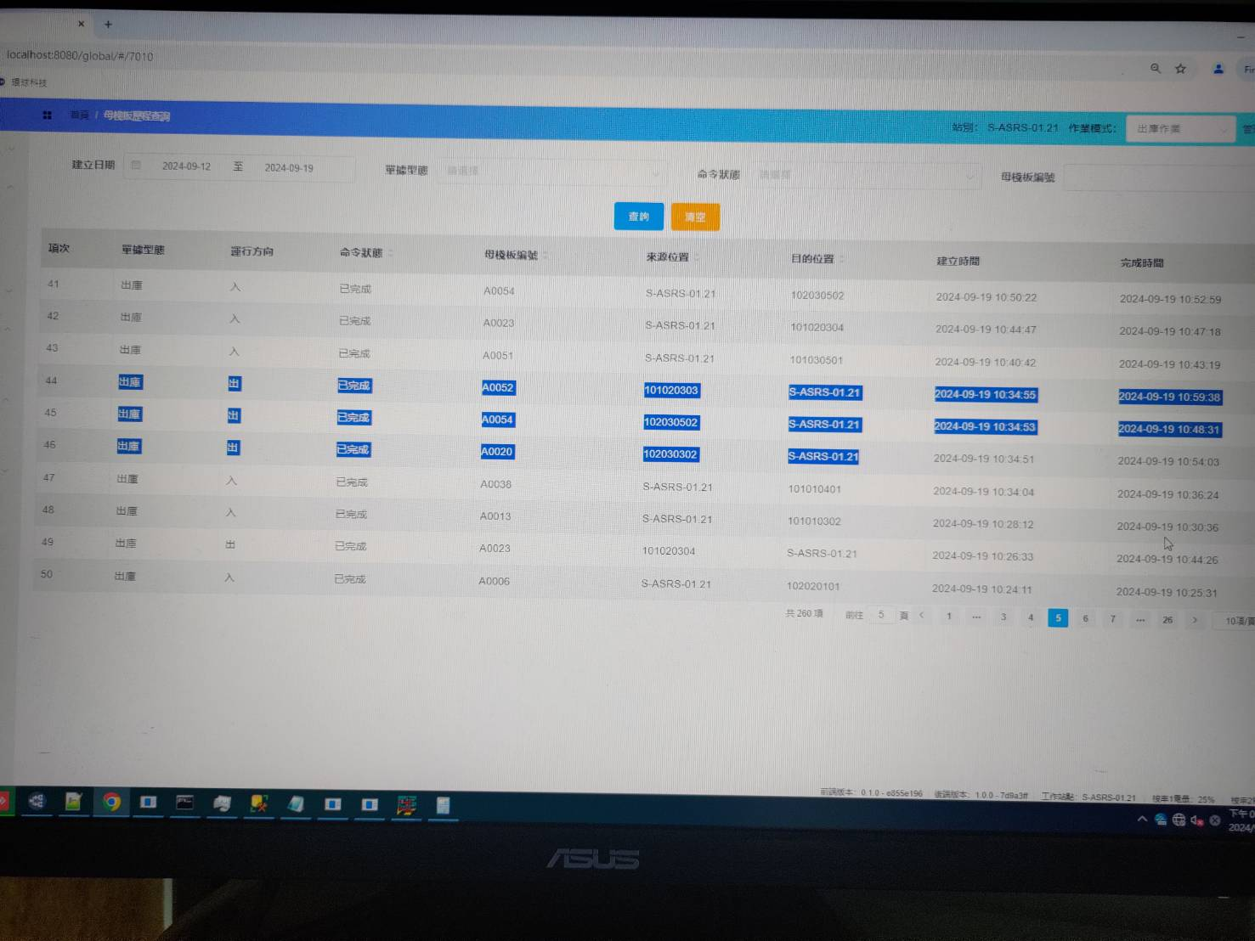This screenshot has height=941, width=1255.
Task: Click the network globe icon in tray
Action: 1179,820
